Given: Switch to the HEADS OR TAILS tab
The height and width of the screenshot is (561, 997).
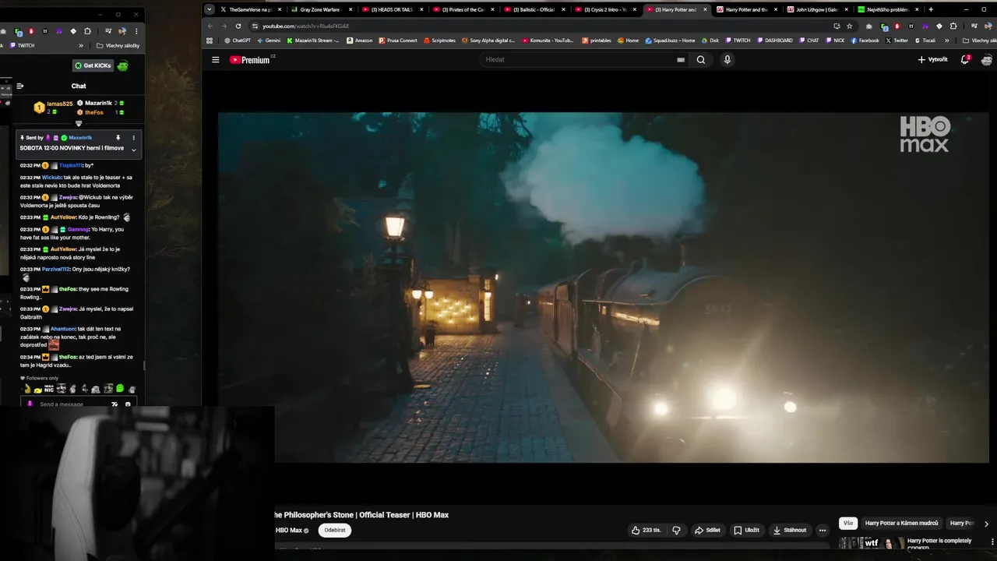Looking at the screenshot, I should [393, 9].
